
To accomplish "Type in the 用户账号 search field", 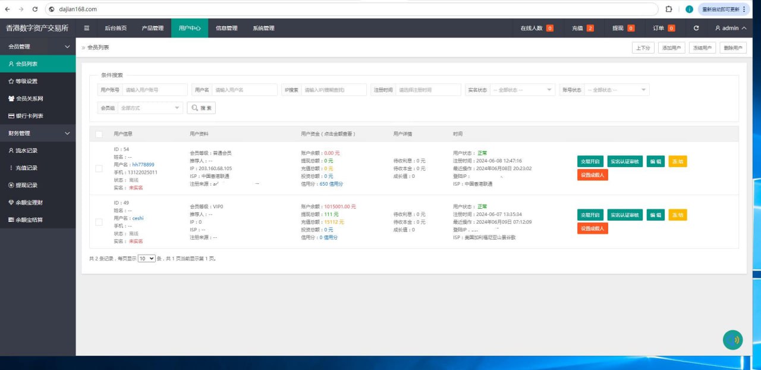I will point(155,90).
